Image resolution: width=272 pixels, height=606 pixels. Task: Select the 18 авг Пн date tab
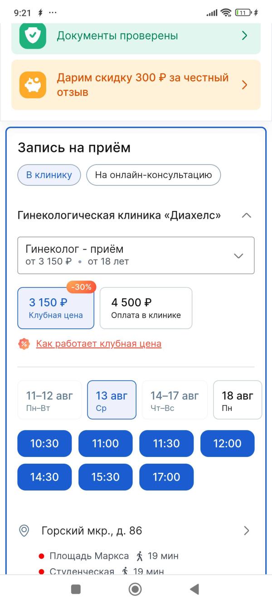tap(238, 400)
